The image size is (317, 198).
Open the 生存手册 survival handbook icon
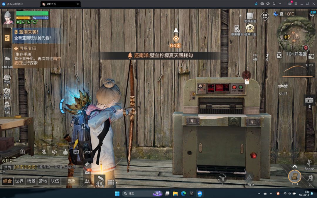[250, 17]
